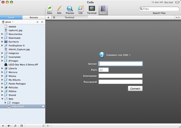Focus the Server input field
181x128 pixels.
click(x=121, y=64)
